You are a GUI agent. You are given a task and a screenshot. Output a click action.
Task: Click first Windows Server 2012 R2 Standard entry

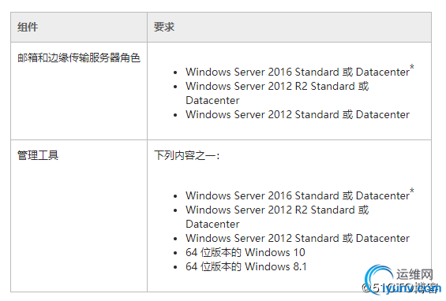coord(277,86)
